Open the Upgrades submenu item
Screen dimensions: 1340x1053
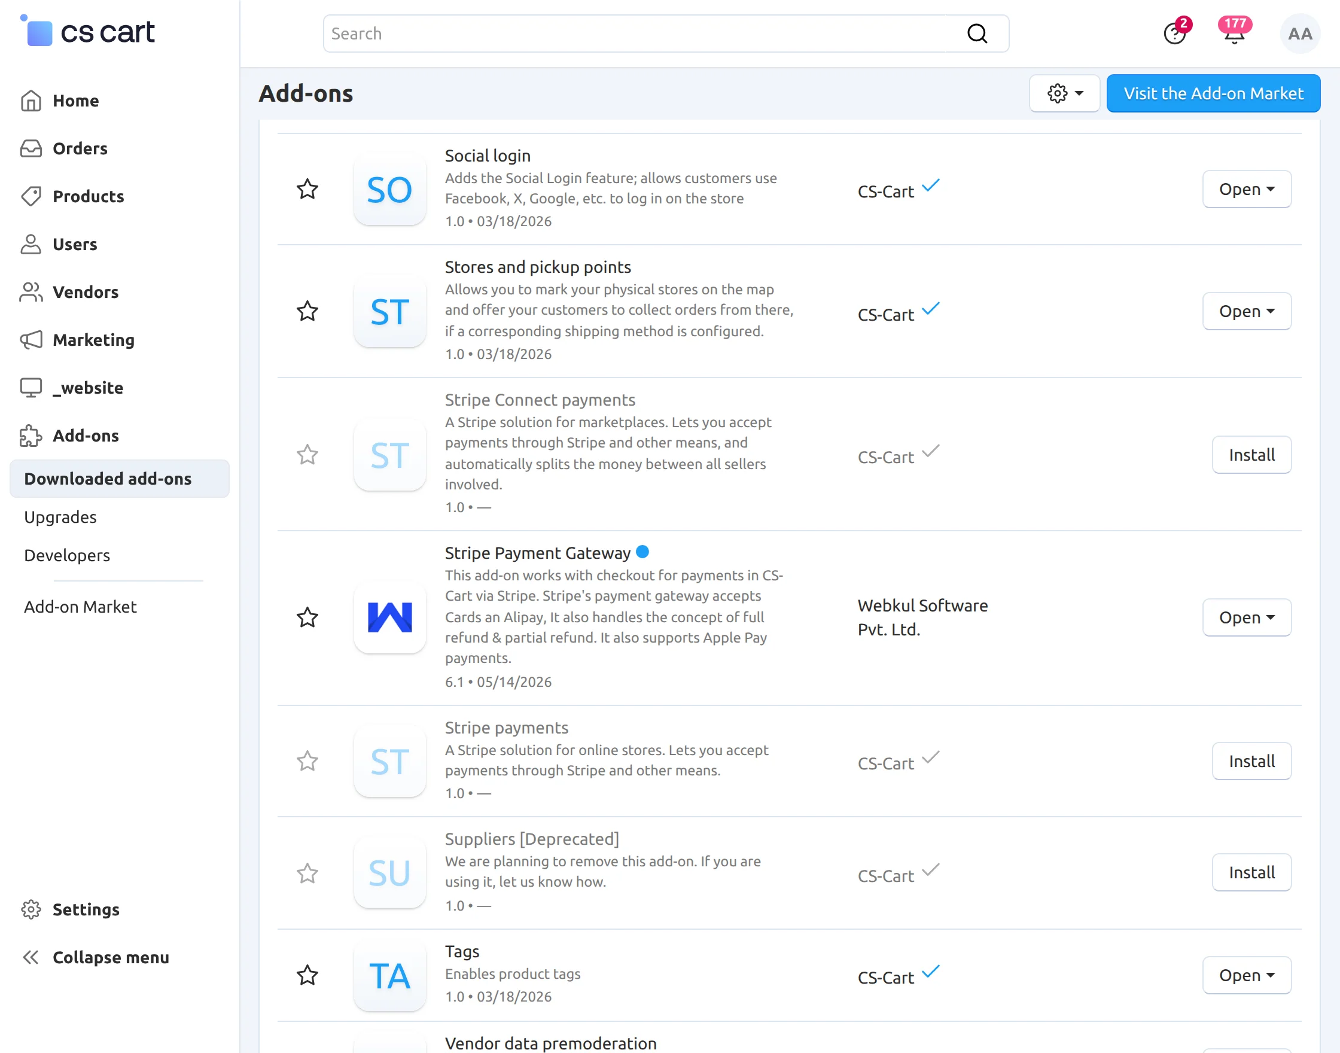tap(60, 517)
